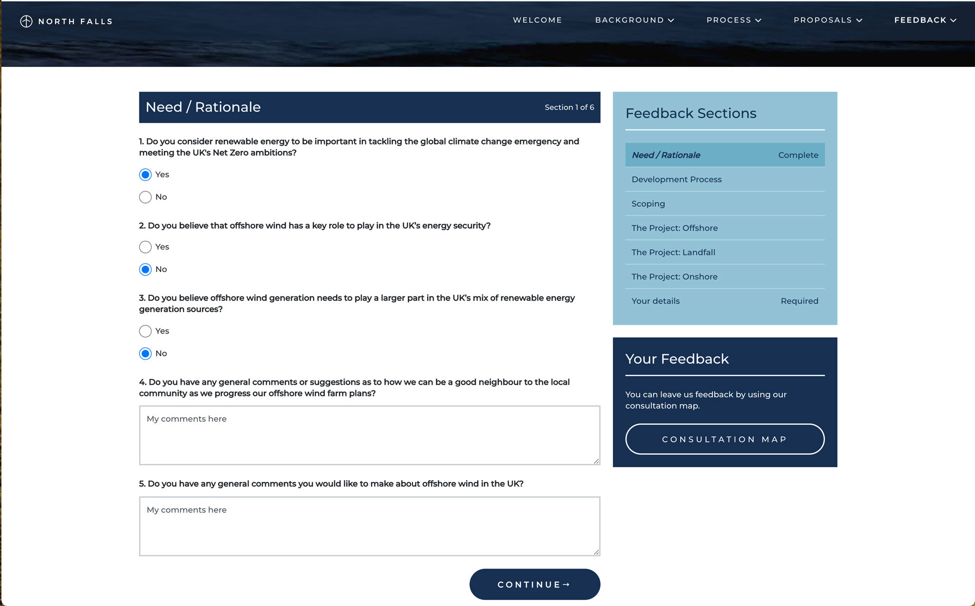Click the North Falls logo icon
Screen dimensions: 975x606
tap(26, 20)
